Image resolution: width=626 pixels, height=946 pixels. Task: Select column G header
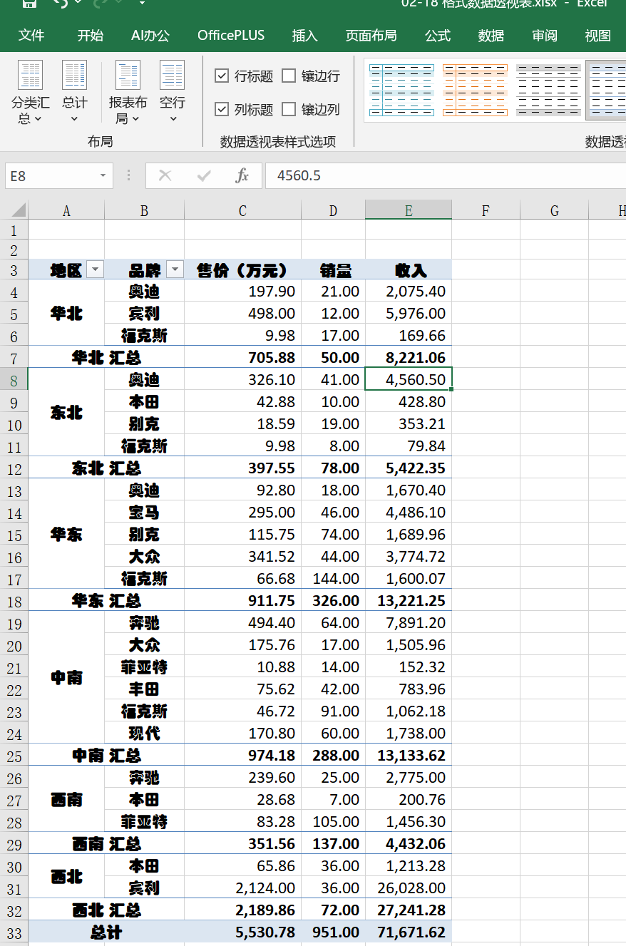pyautogui.click(x=554, y=210)
